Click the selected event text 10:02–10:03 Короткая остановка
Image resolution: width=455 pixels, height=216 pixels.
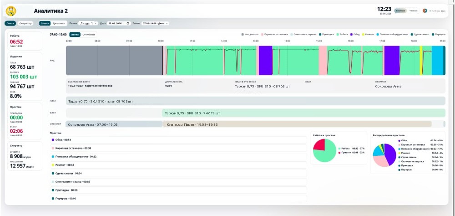[x=90, y=86]
